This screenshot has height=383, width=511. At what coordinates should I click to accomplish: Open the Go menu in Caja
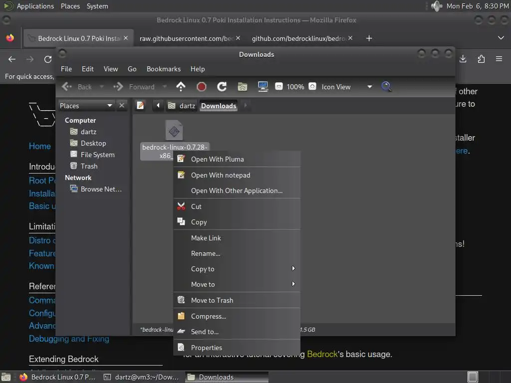[x=132, y=69]
